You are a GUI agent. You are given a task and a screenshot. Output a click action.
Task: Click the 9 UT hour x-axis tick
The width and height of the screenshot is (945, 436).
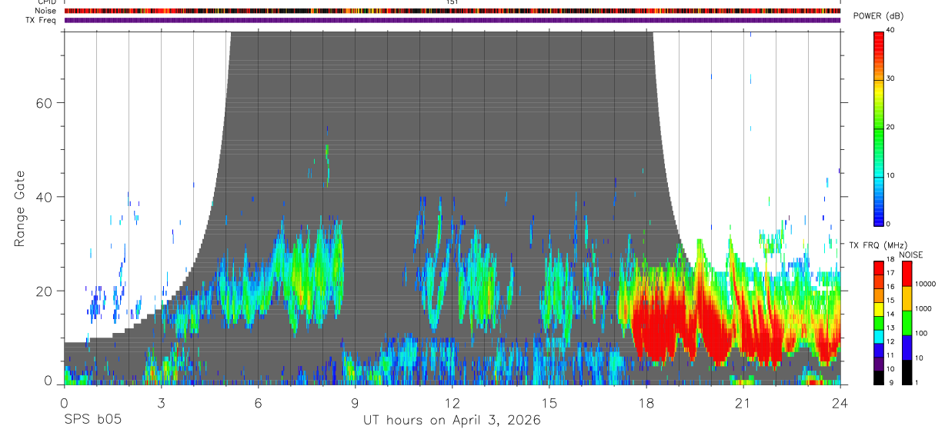click(x=355, y=402)
